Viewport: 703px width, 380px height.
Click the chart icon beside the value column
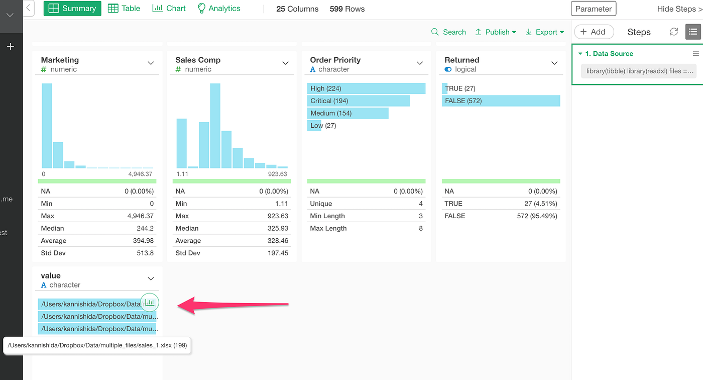tap(149, 302)
